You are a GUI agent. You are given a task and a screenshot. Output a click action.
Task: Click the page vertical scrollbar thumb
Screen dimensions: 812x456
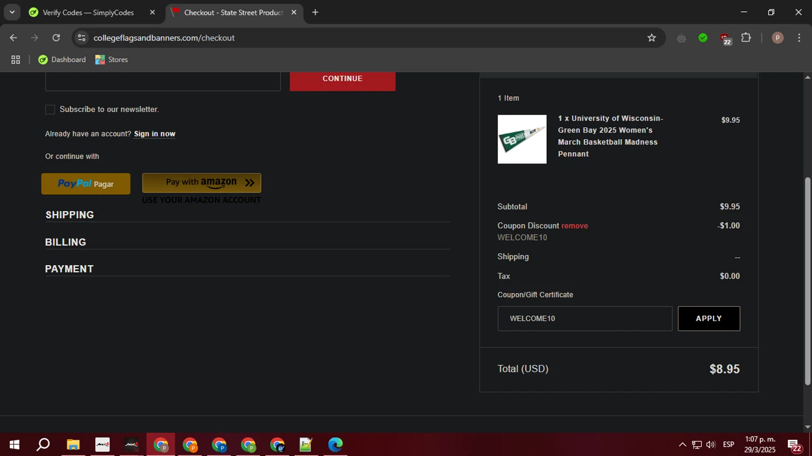(x=808, y=281)
